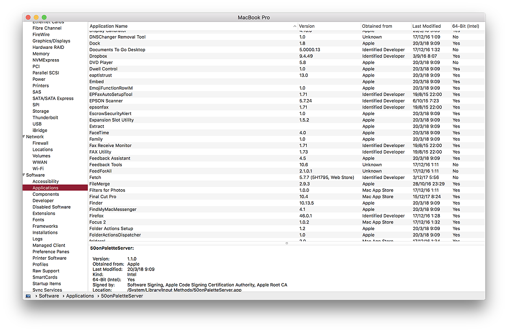508x332 pixels.
Task: Open Power section in sidebar
Action: click(39, 79)
